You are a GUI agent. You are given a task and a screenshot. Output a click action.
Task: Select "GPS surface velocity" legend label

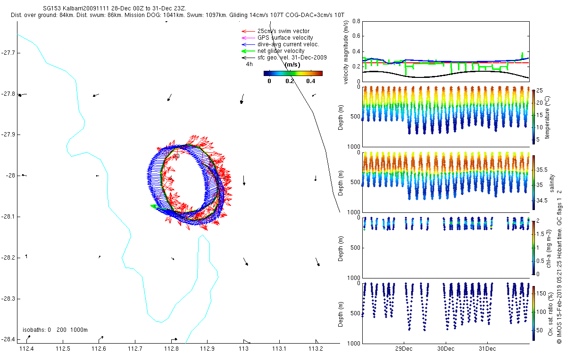pyautogui.click(x=285, y=38)
